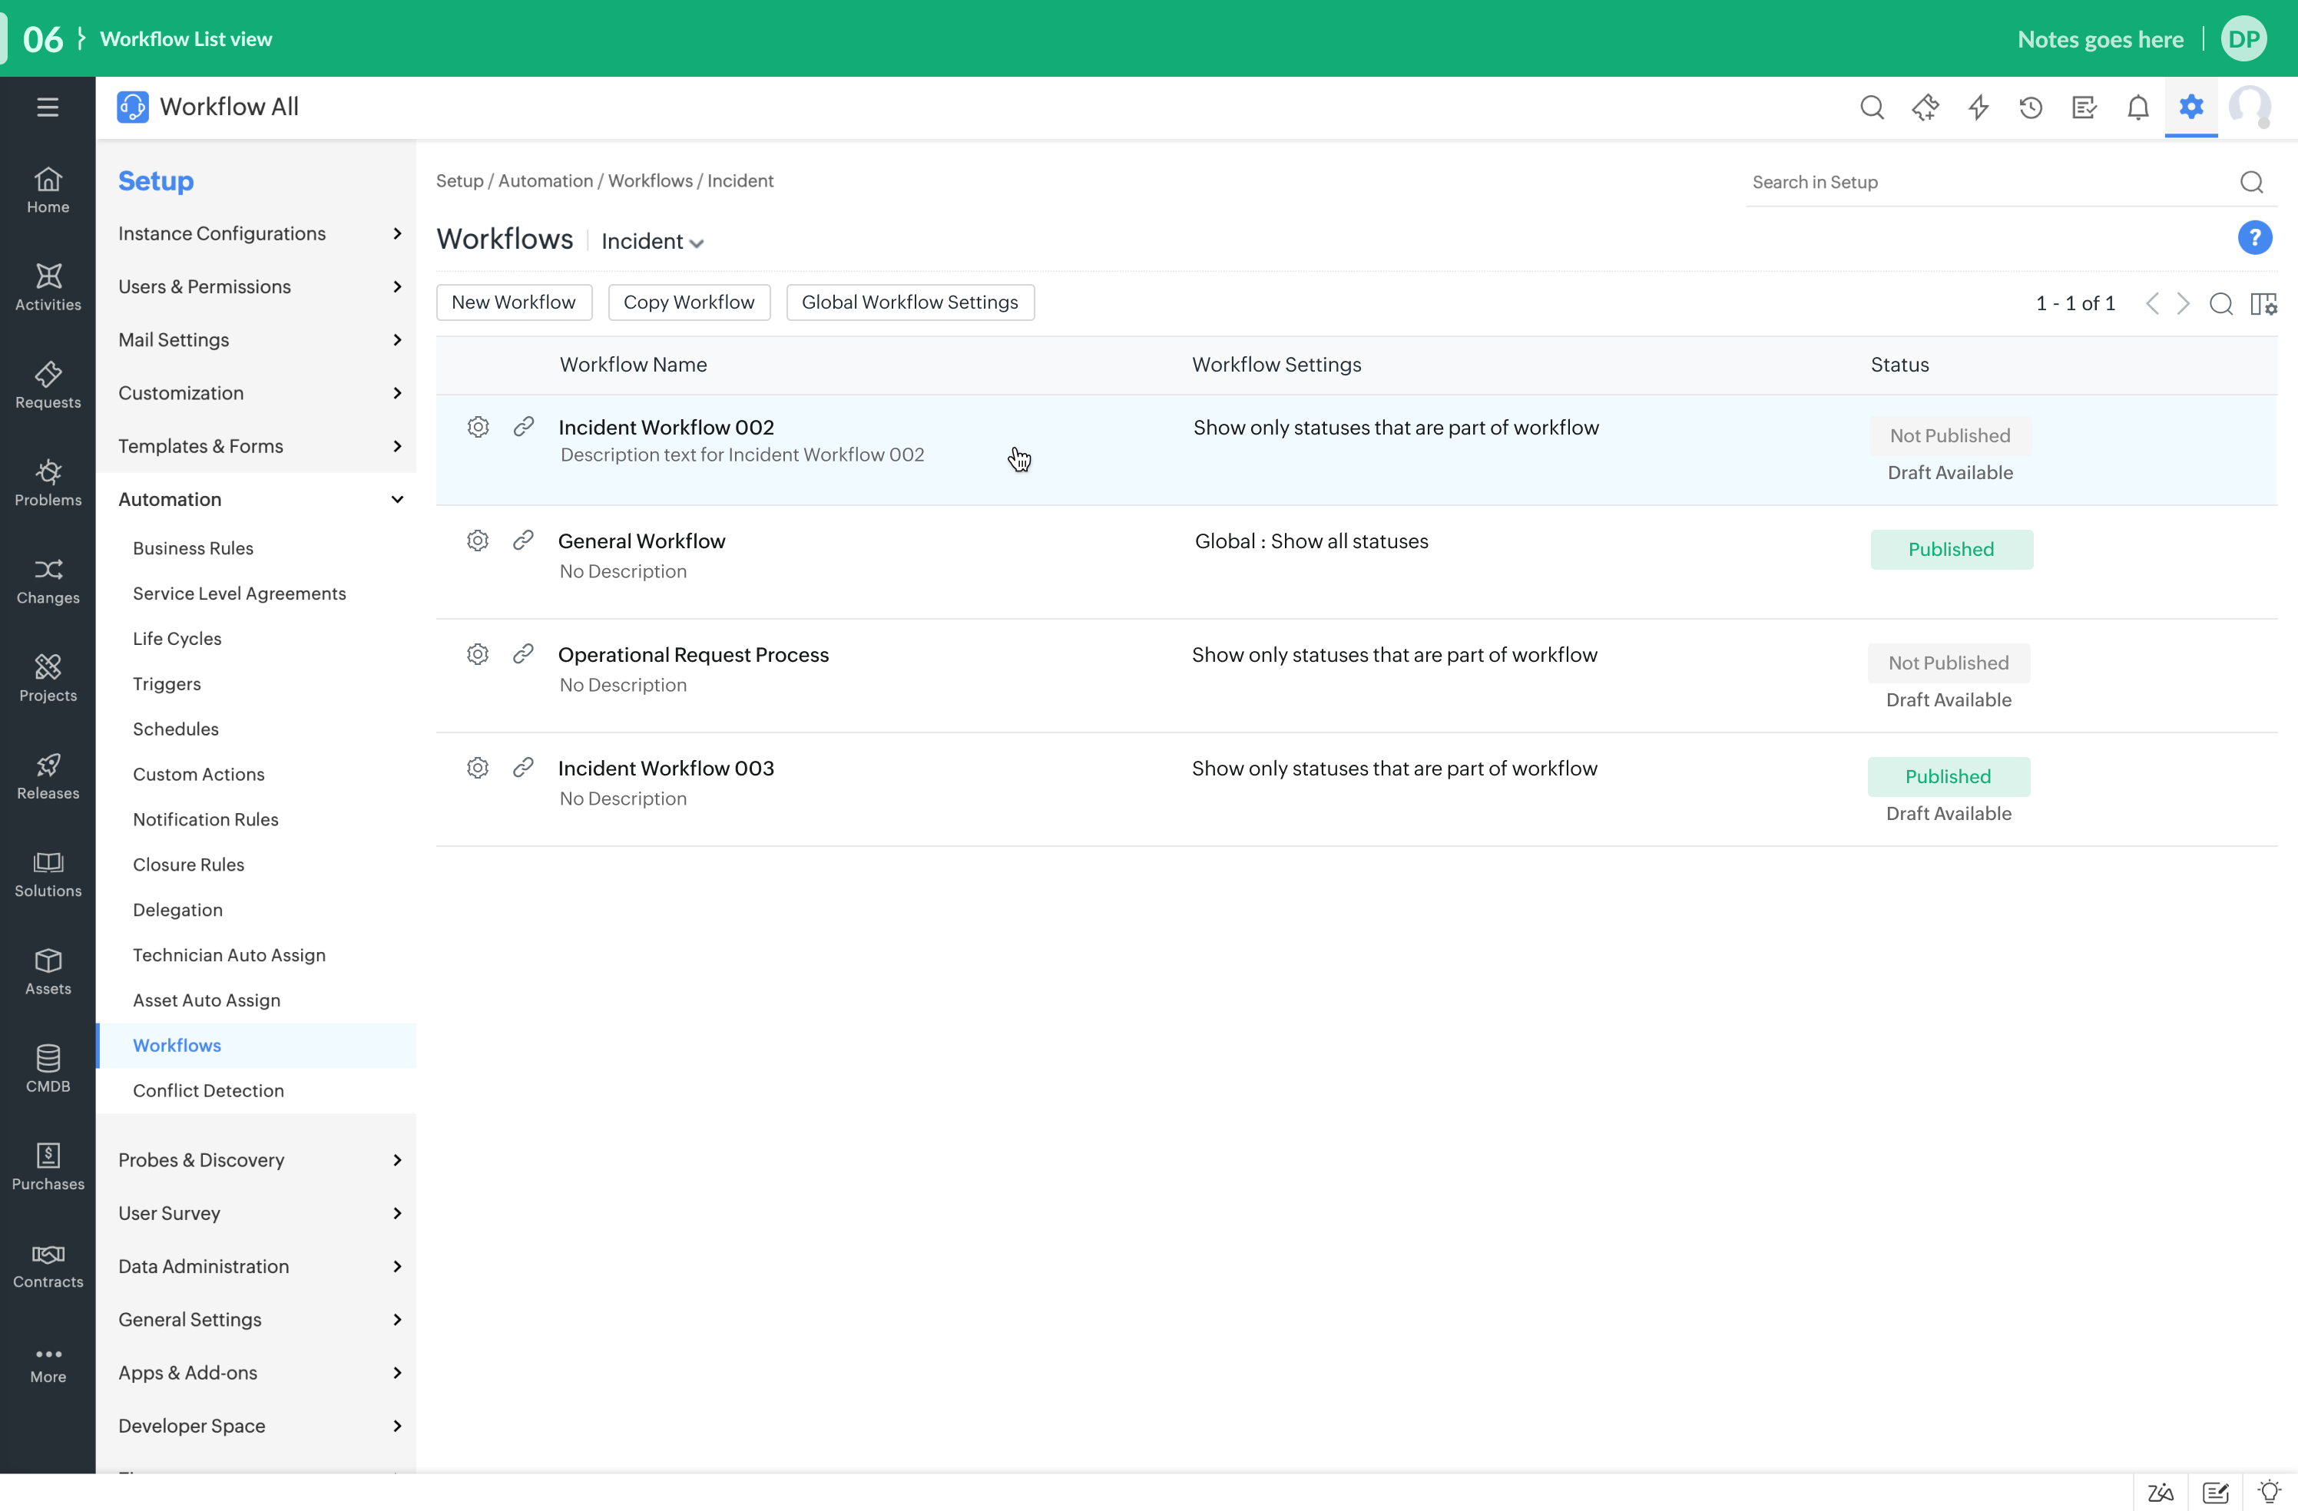
Task: Open the Incident Workflow 002 link
Action: (x=666, y=427)
